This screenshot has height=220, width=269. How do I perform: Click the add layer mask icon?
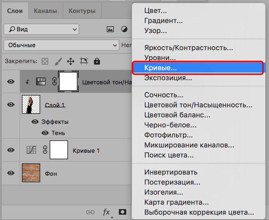coord(122,212)
